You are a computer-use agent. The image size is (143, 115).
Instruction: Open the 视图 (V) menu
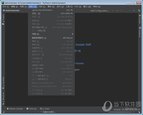click(x=23, y=6)
